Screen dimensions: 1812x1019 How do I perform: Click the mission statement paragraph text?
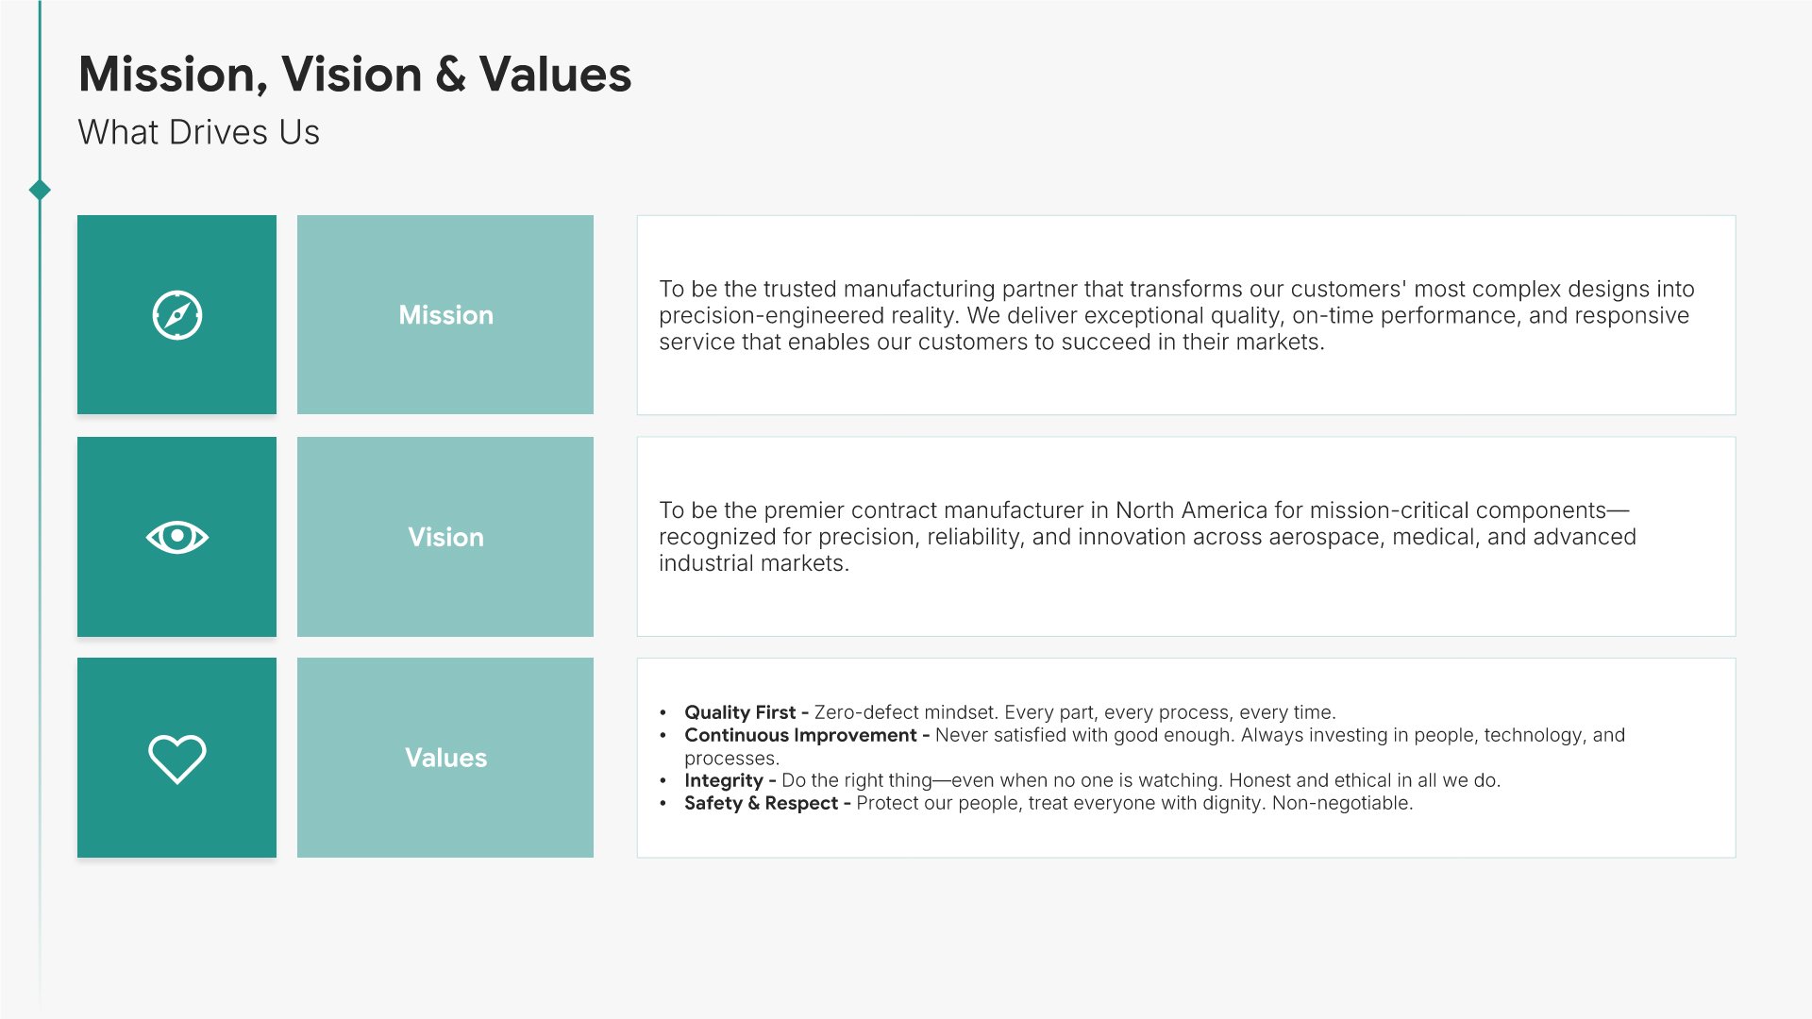(x=1175, y=315)
